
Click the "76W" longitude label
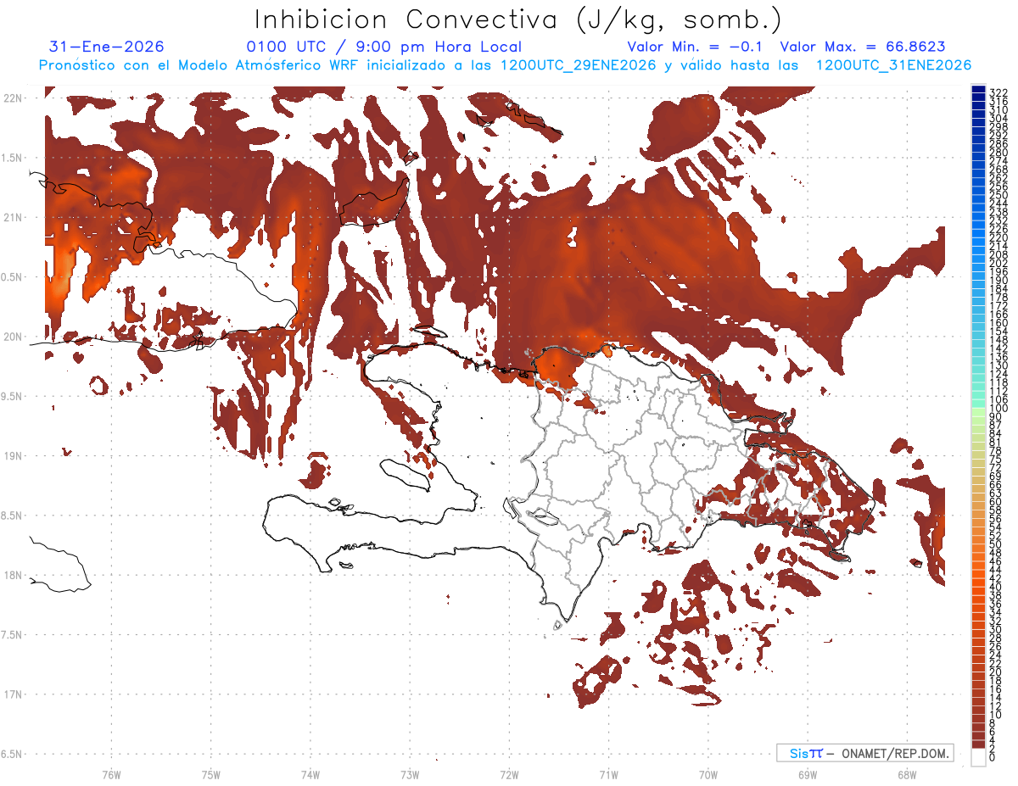pyautogui.click(x=111, y=774)
